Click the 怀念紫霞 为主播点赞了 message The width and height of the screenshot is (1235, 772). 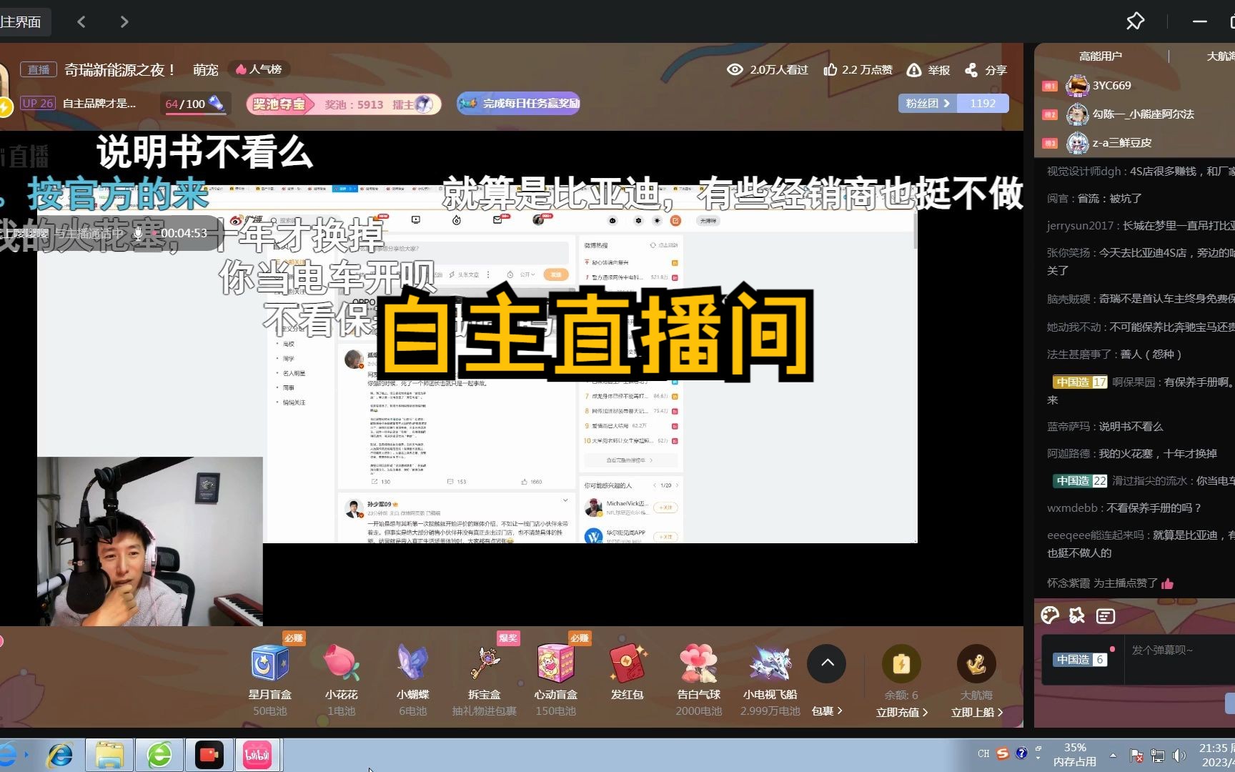tap(1110, 583)
